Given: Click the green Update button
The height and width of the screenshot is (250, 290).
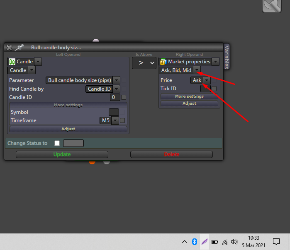Looking at the screenshot, I should 62,154.
